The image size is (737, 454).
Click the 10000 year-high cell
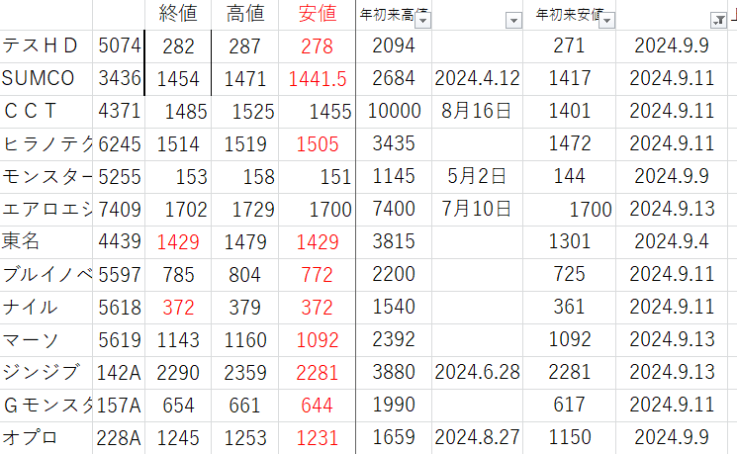[x=394, y=111]
